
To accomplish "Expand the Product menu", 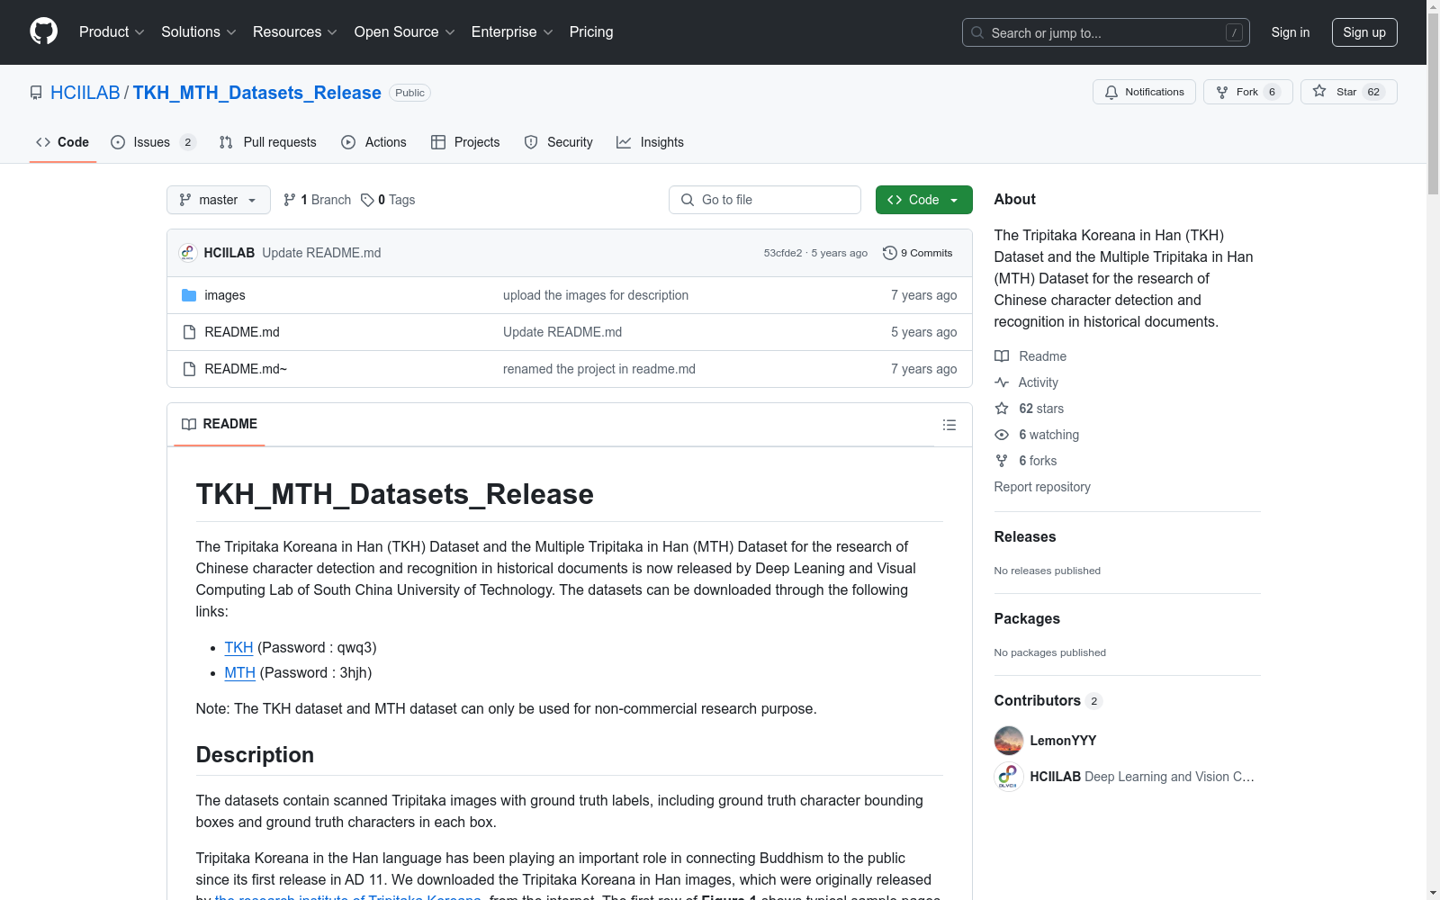I will pyautogui.click(x=112, y=32).
